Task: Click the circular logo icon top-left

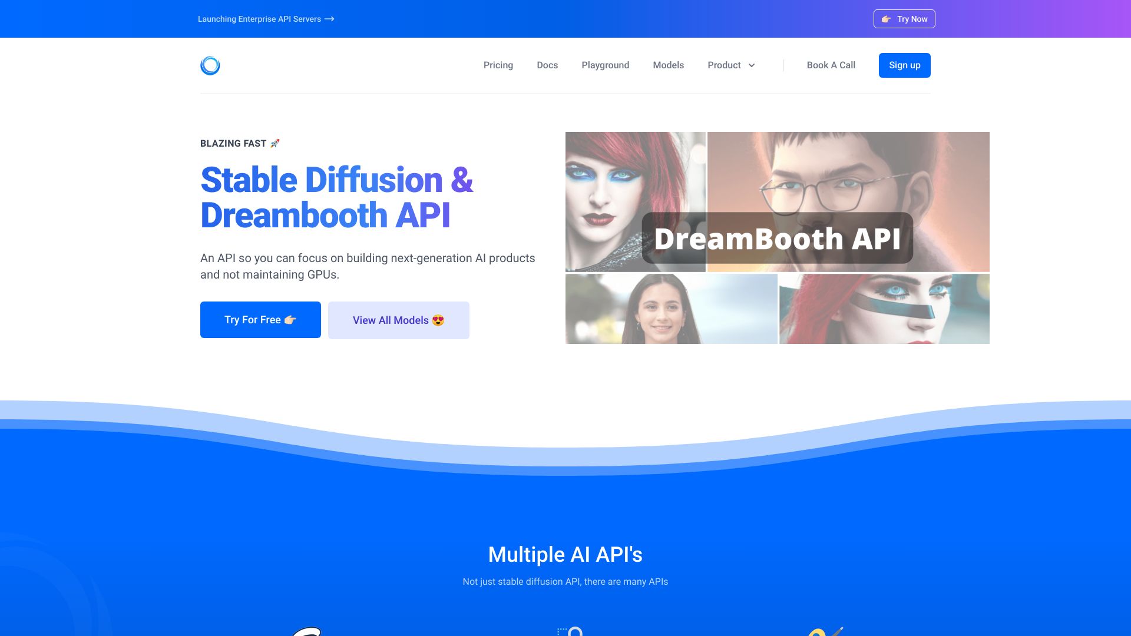Action: [209, 65]
